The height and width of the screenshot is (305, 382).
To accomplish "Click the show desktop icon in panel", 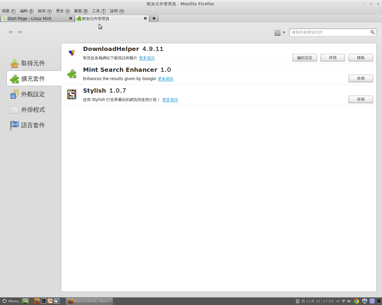I will click(25, 301).
